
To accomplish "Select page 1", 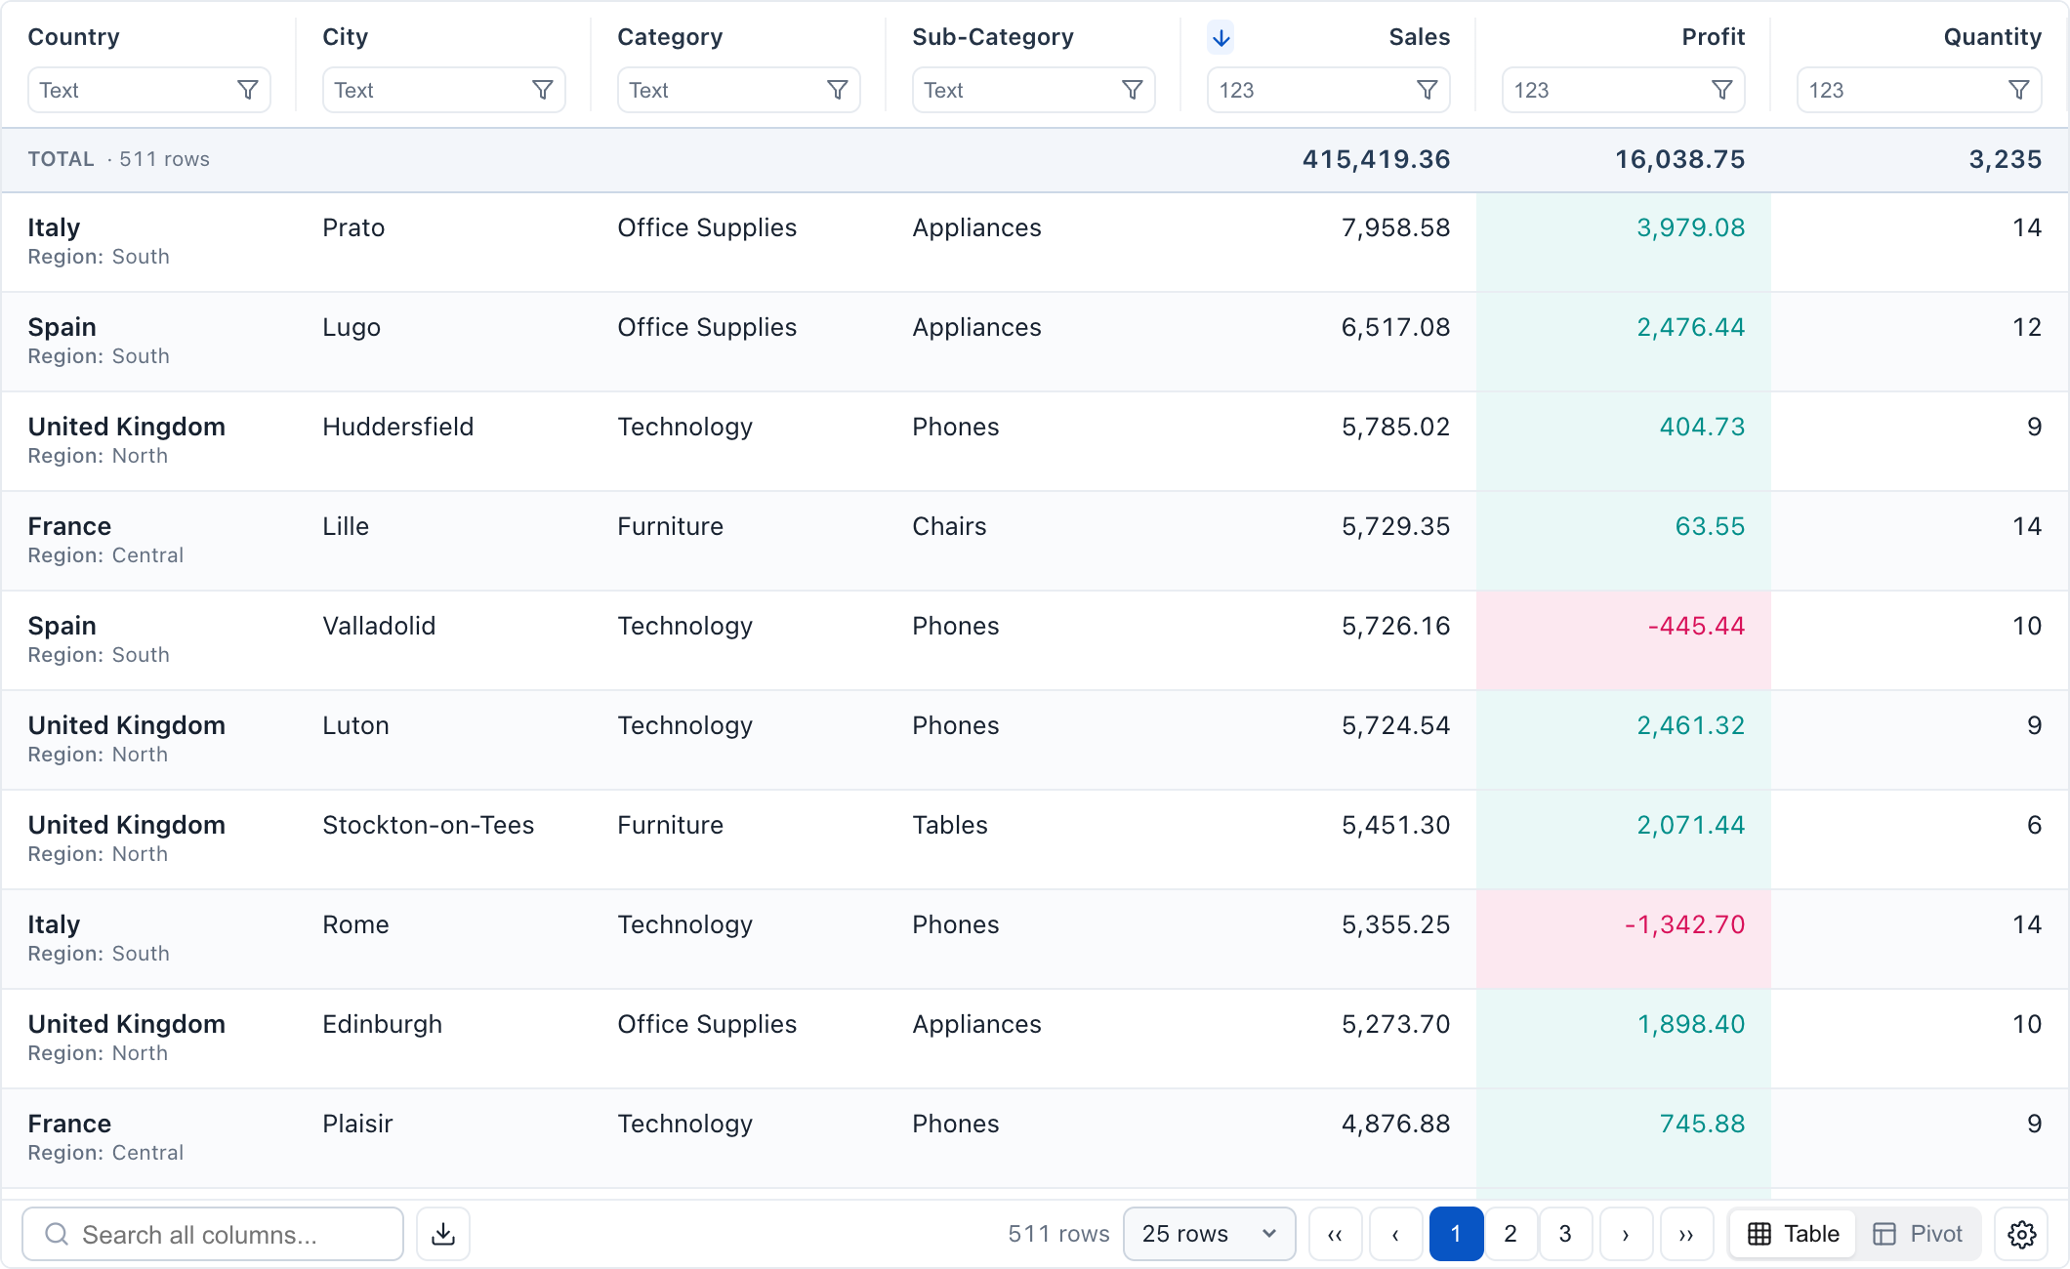I will (x=1456, y=1234).
